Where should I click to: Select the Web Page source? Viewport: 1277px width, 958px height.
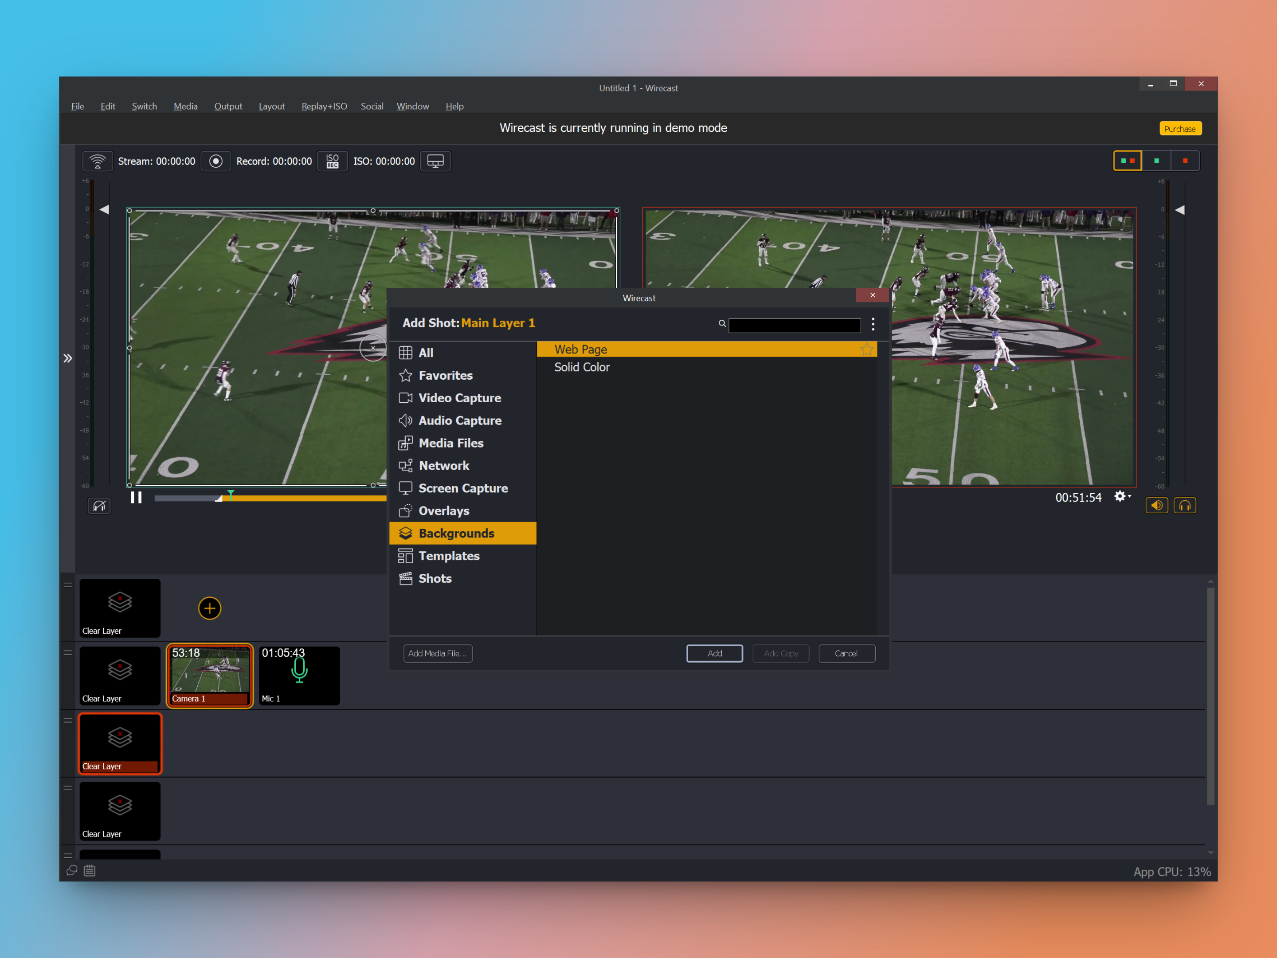click(x=707, y=349)
